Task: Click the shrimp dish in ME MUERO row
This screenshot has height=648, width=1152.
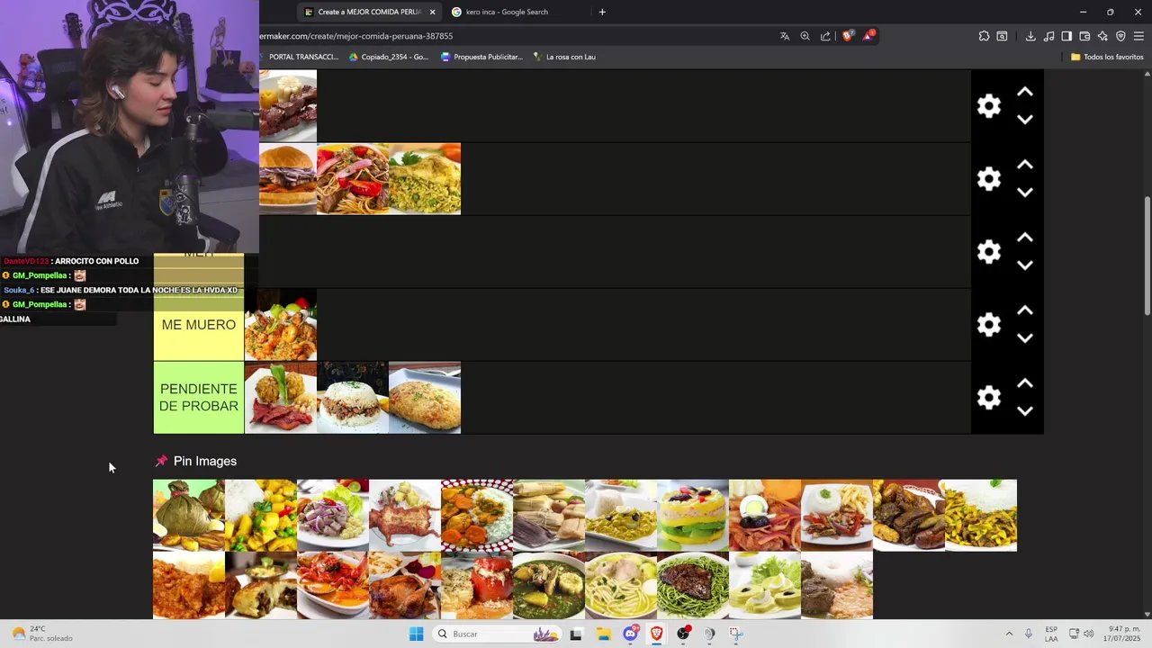Action: 281,325
